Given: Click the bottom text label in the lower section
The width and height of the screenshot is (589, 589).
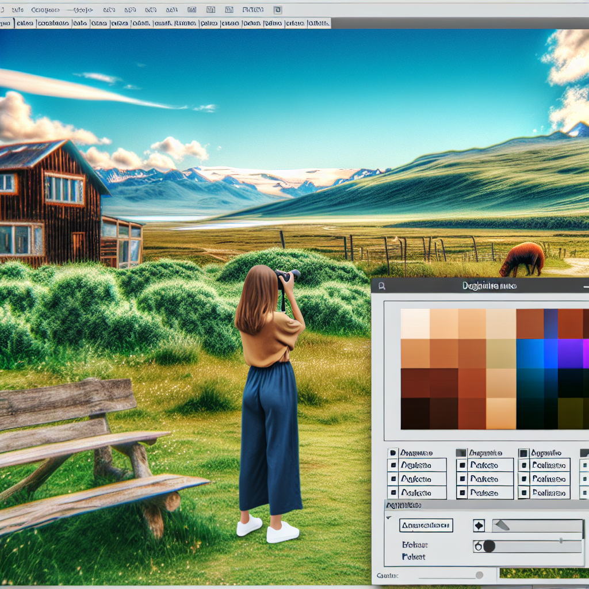Looking at the screenshot, I should (414, 557).
